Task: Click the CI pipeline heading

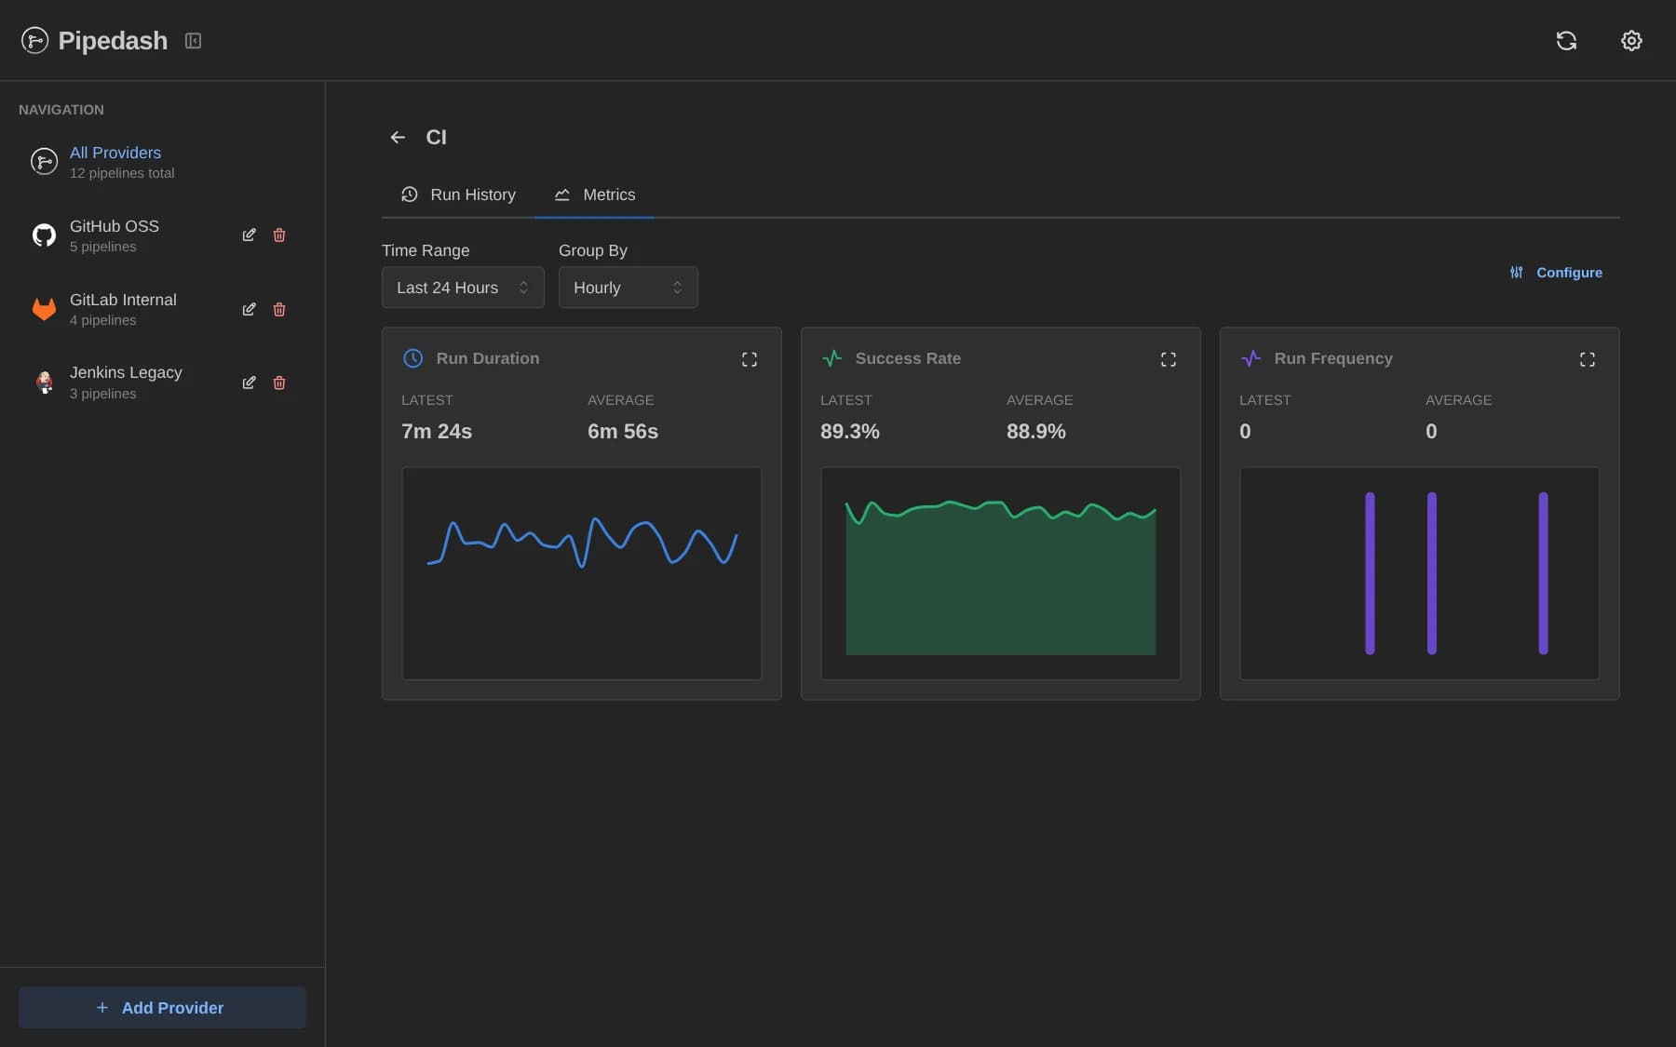Action: point(436,137)
